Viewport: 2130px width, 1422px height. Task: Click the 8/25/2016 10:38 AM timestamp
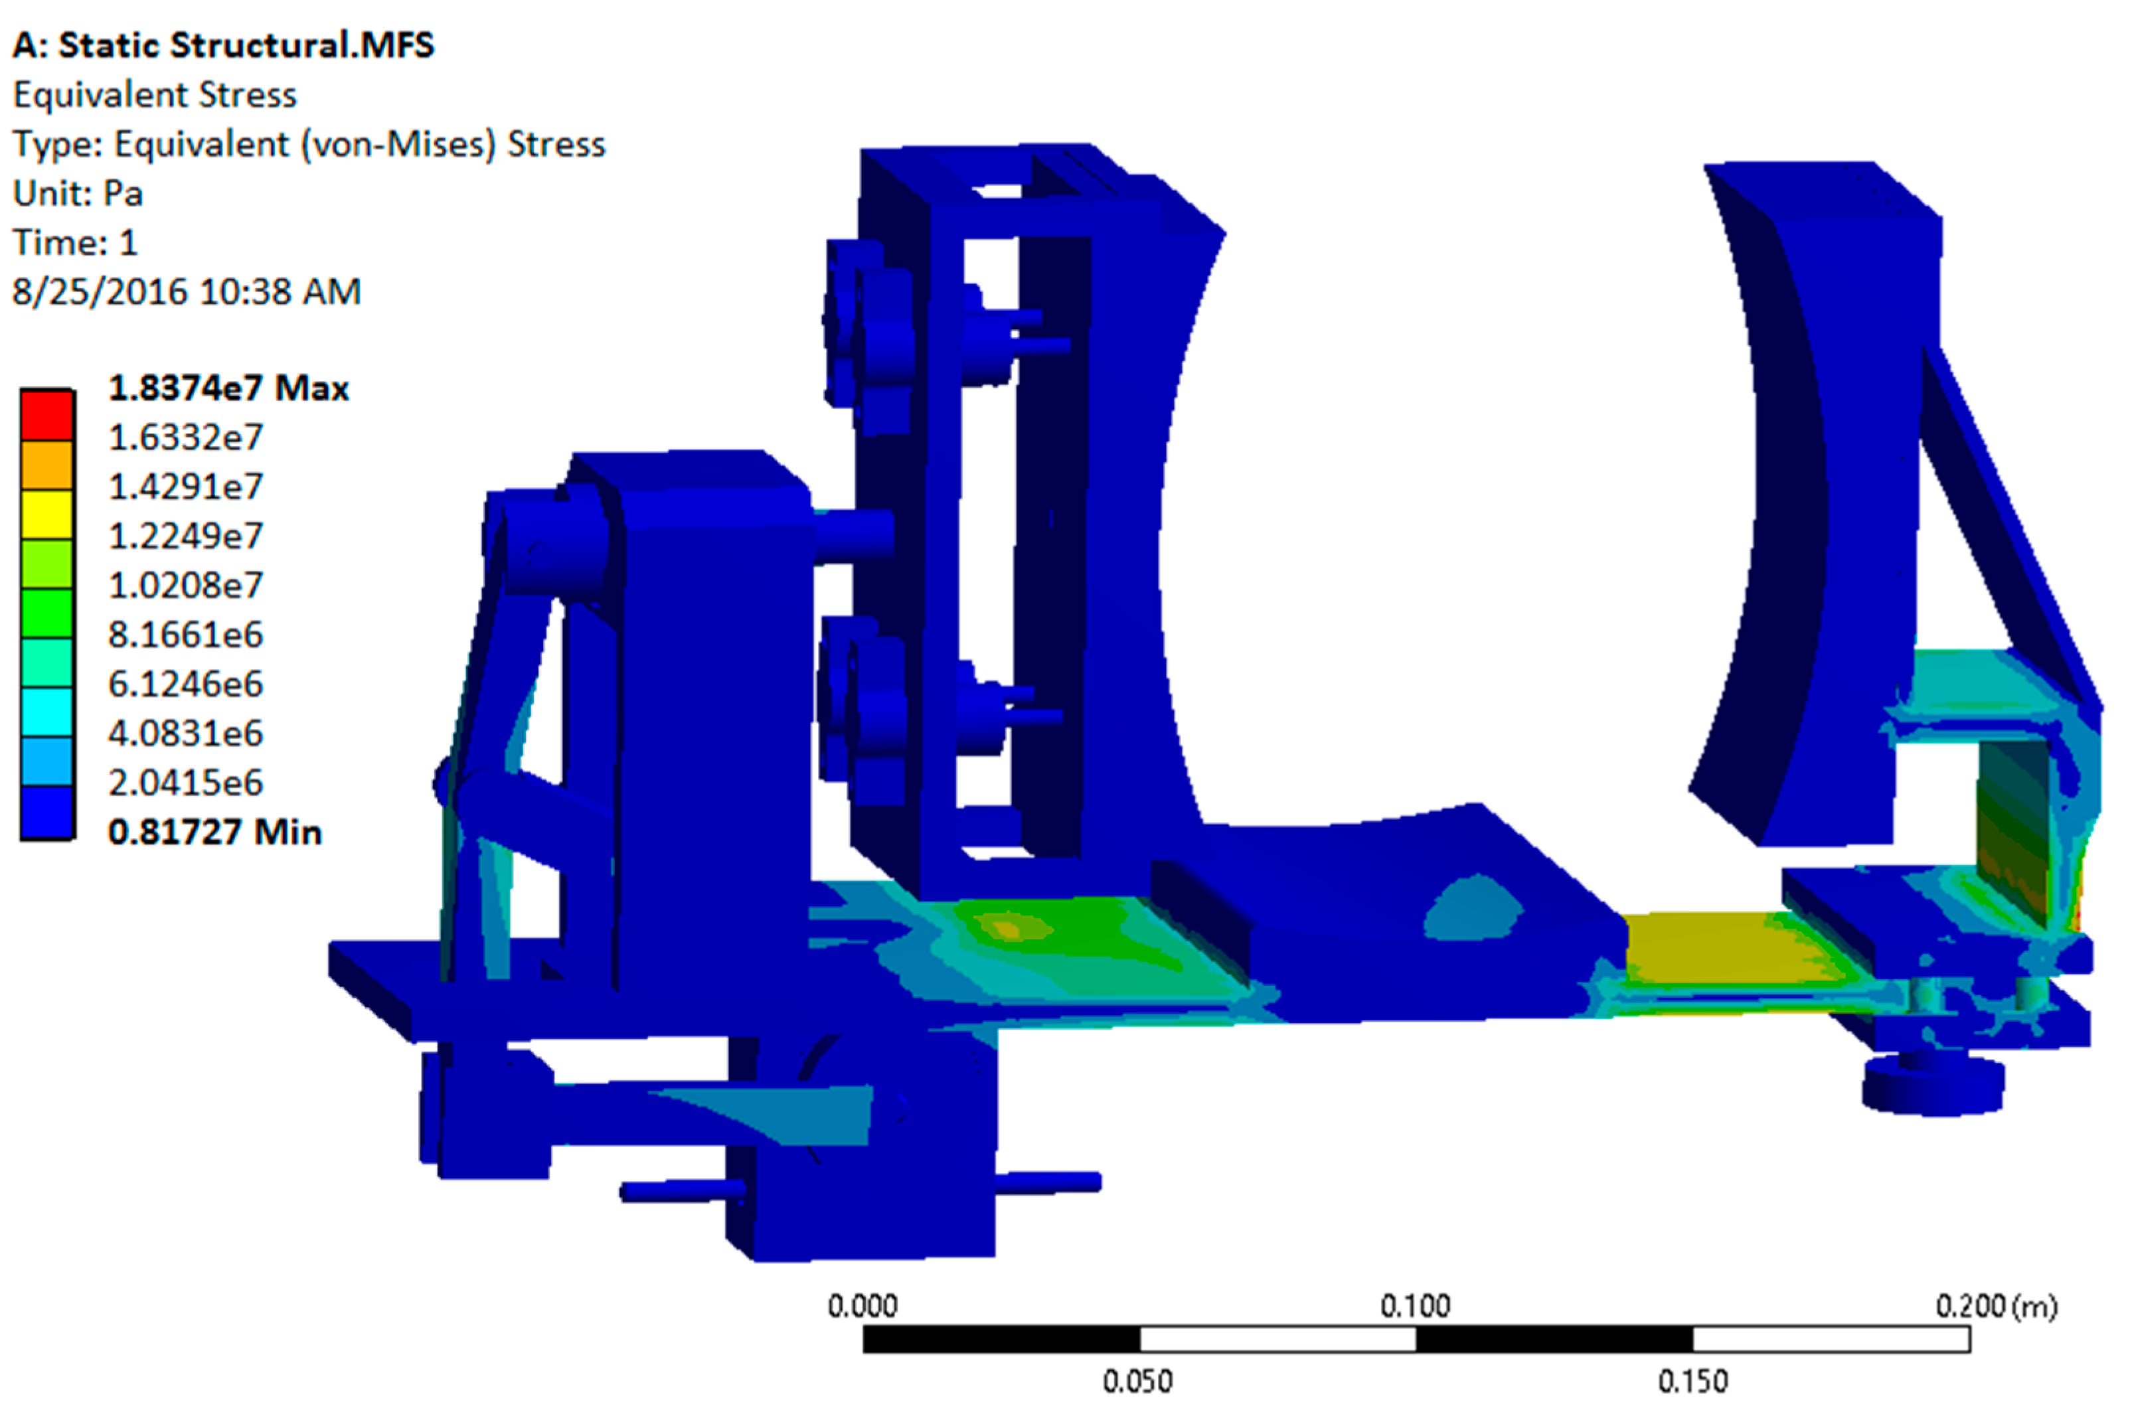coord(186,292)
